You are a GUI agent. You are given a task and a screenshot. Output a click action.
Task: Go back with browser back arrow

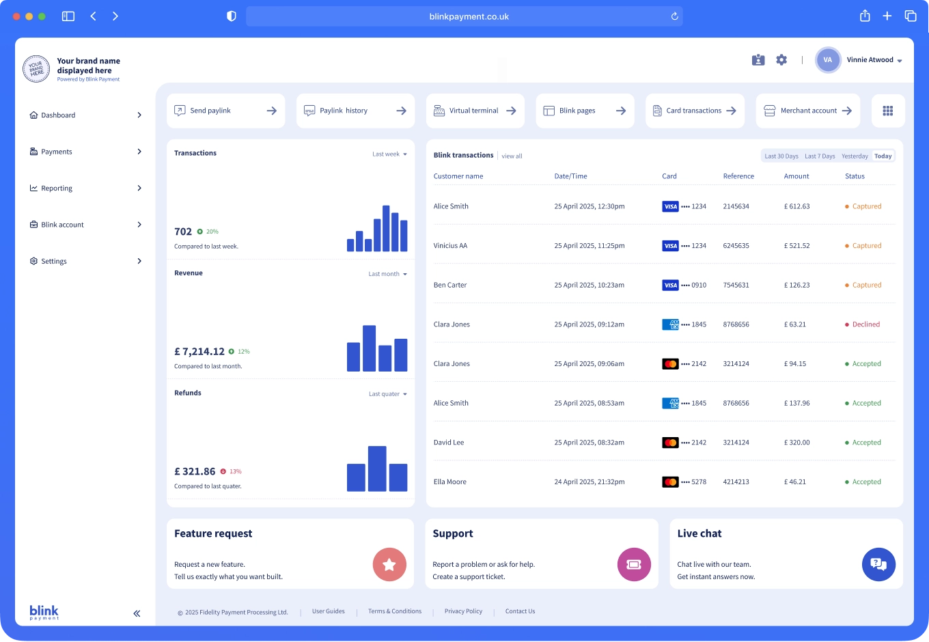click(93, 16)
